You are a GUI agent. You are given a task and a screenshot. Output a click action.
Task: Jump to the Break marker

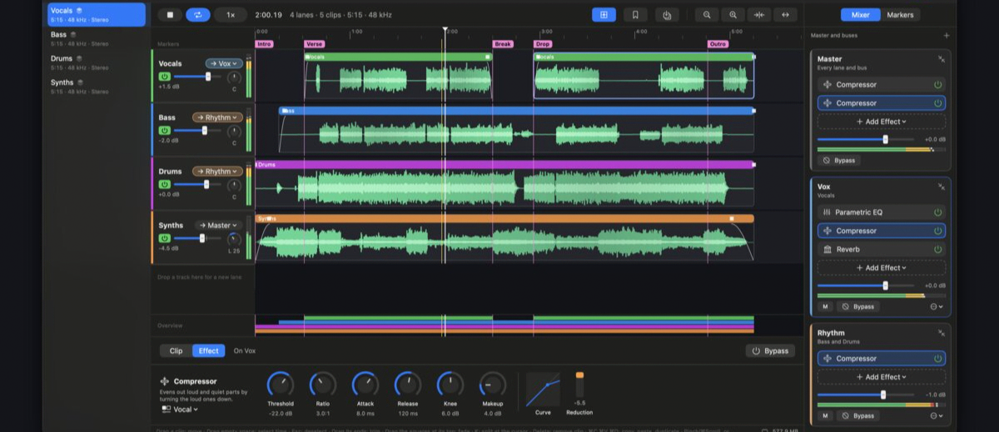coord(503,44)
